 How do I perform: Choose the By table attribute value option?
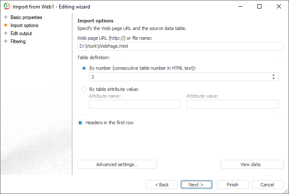pos(84,89)
